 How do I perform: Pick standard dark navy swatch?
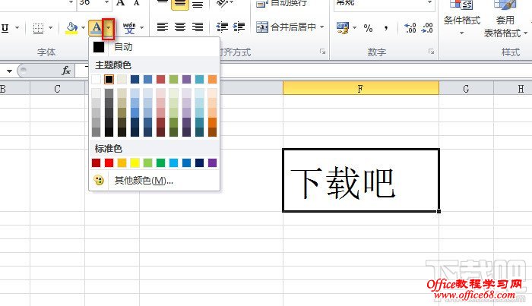[x=199, y=163]
